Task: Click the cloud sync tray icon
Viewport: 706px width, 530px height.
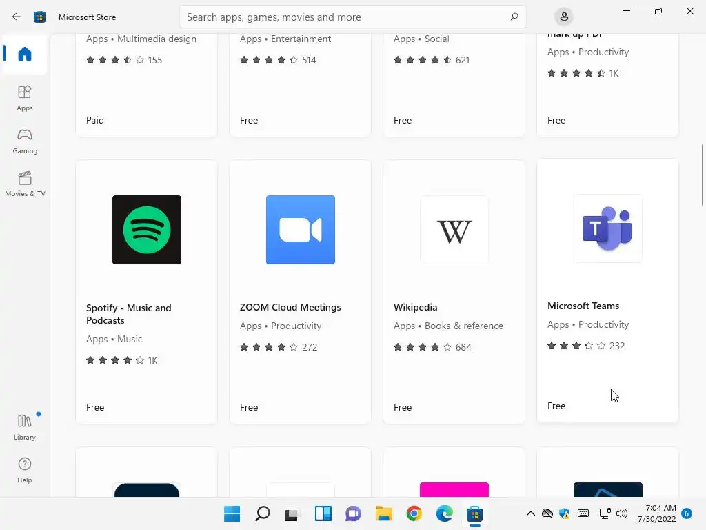Action: tap(547, 513)
